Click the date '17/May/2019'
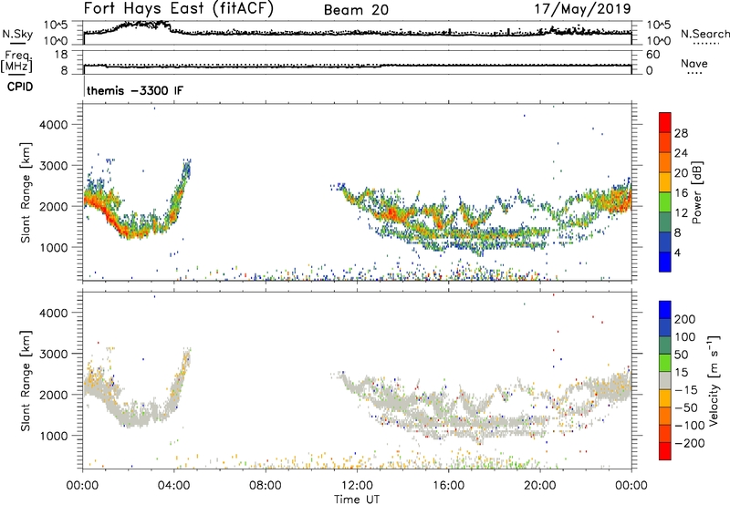 (x=582, y=8)
